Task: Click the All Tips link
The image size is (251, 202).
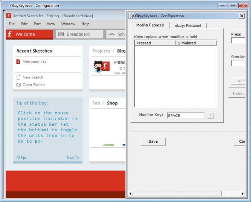Action: [x=21, y=158]
